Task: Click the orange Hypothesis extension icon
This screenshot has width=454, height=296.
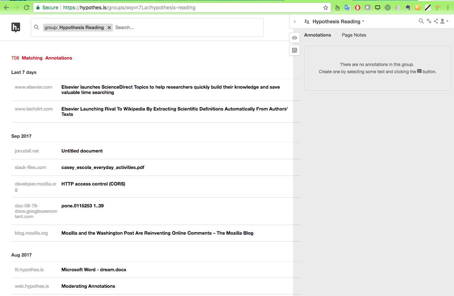Action: pos(417,8)
